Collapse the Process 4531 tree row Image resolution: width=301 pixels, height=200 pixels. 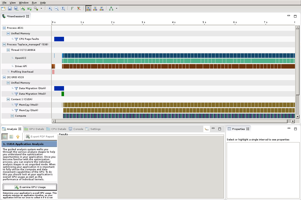pos(4,28)
